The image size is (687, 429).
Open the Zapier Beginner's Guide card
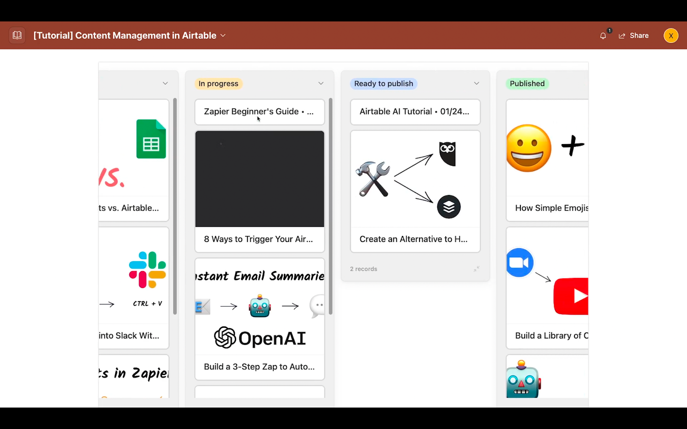click(x=260, y=112)
